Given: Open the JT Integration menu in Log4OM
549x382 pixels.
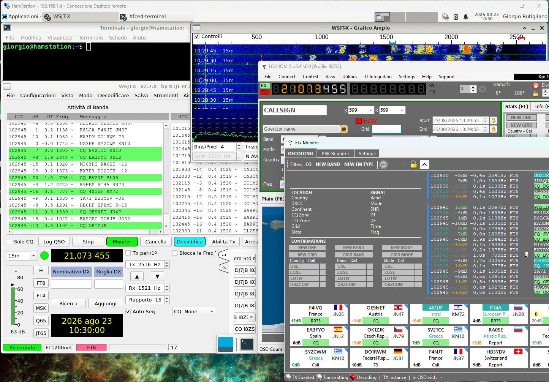Looking at the screenshot, I should tap(378, 77).
